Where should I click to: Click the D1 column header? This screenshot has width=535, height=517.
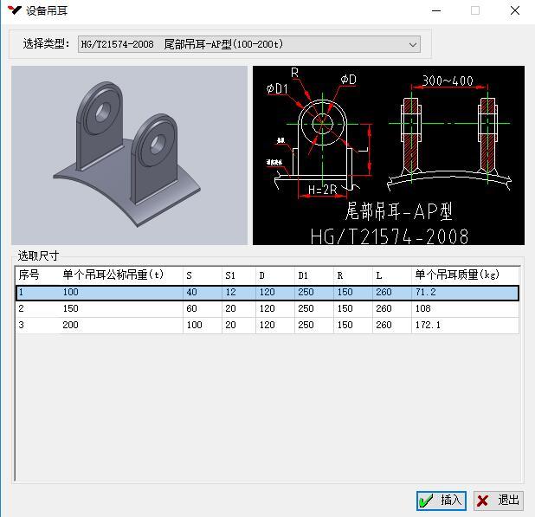point(314,275)
